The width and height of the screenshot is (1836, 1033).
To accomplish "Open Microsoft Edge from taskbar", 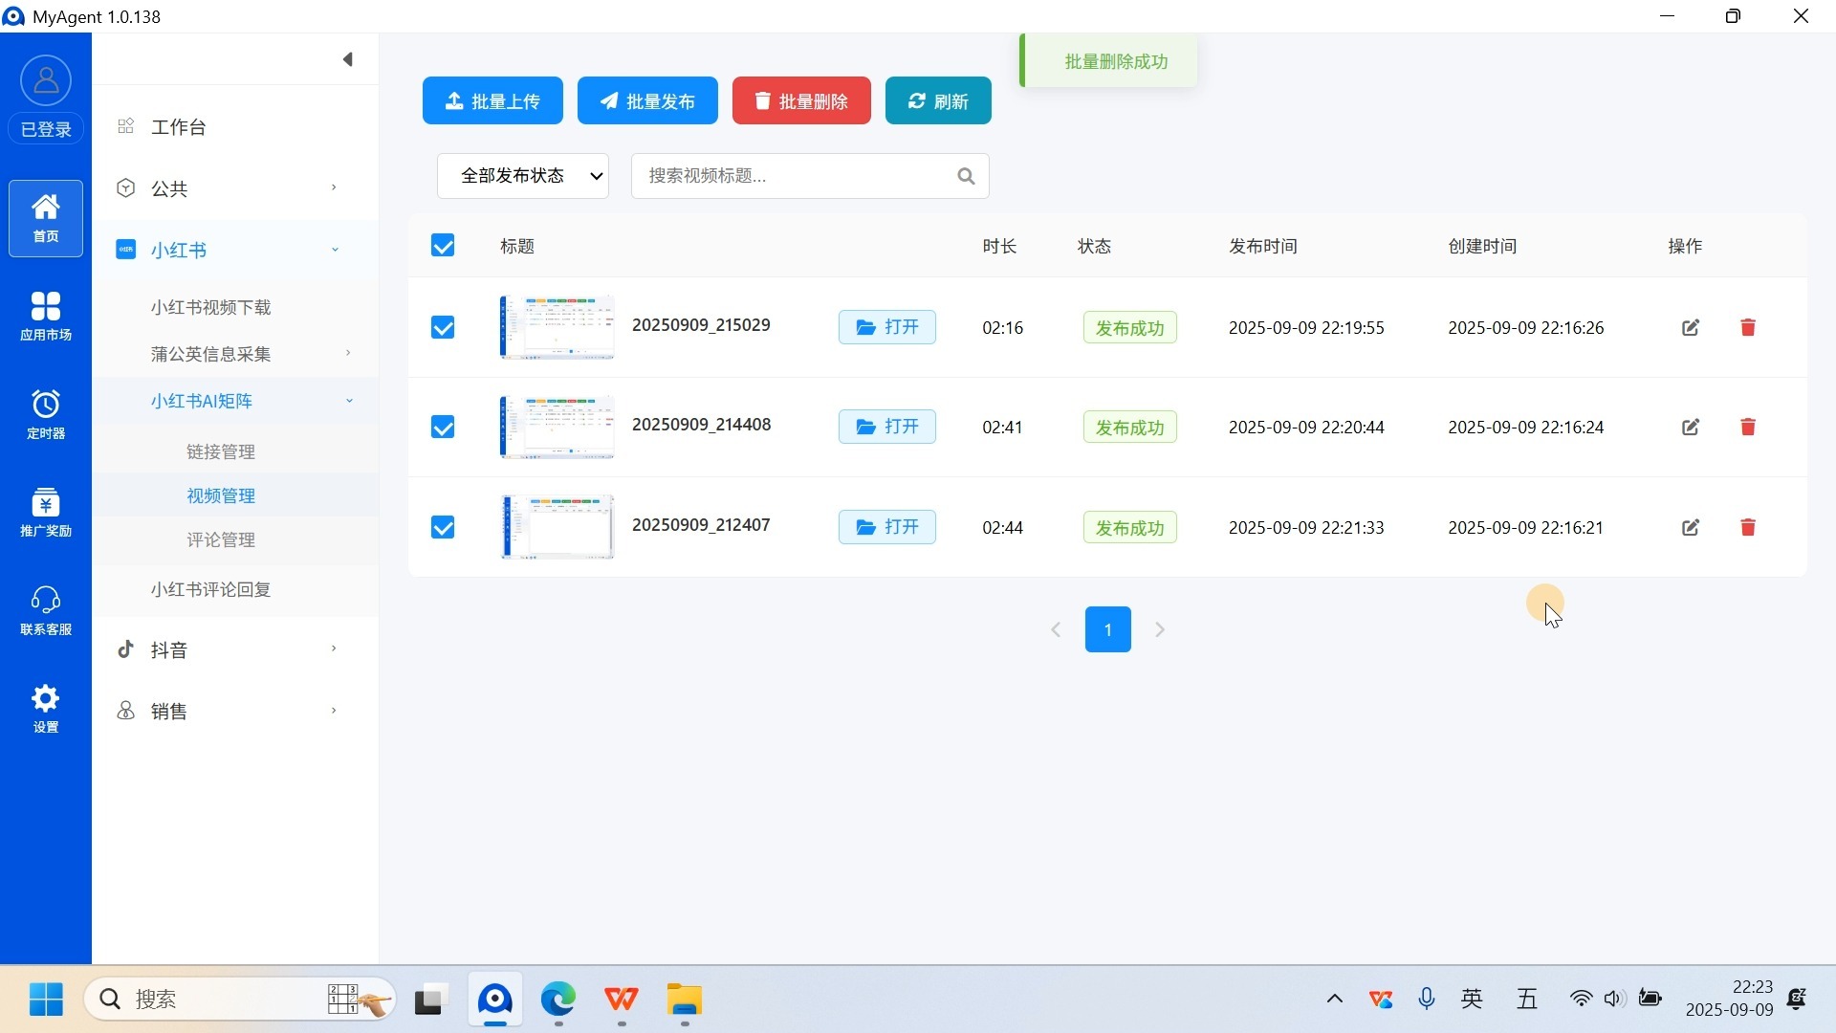I will [558, 1000].
